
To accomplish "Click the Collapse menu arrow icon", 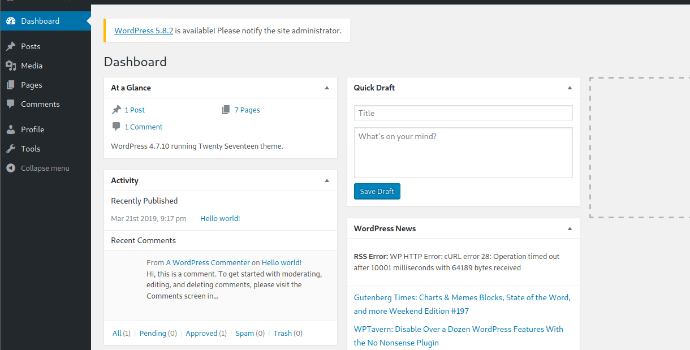I will (x=11, y=168).
